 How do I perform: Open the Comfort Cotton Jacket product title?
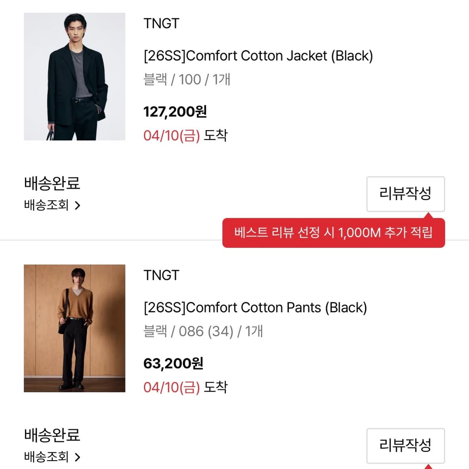tap(258, 55)
